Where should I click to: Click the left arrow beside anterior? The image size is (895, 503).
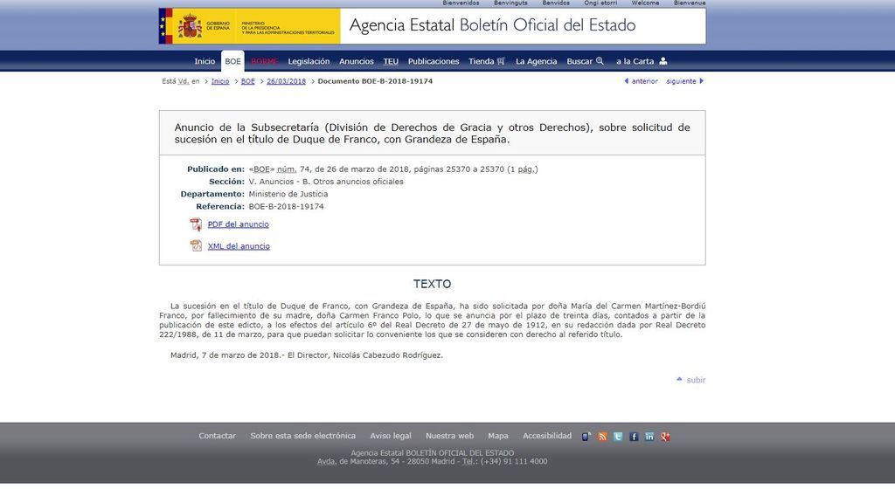(x=626, y=81)
